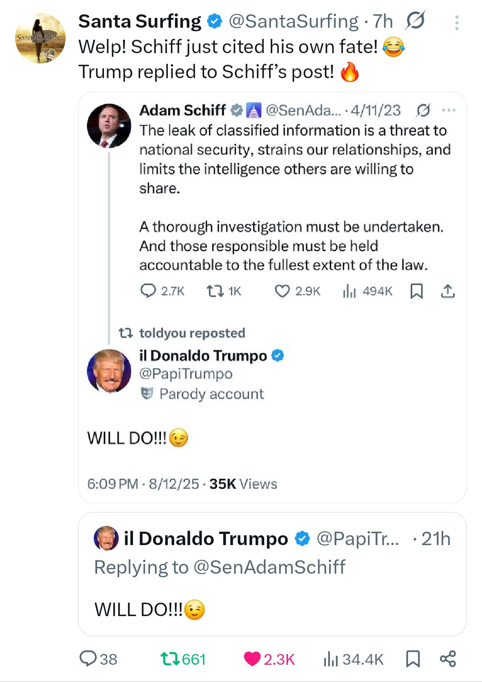Image resolution: width=482 pixels, height=683 pixels.
Task: Tap the bookmark icon in Schiff's embedded tweet
Action: click(x=416, y=291)
